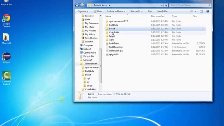Click the navigation pane scrollbar thumb
Image resolution: width=224 pixels, height=126 pixels.
pyautogui.click(x=100, y=66)
